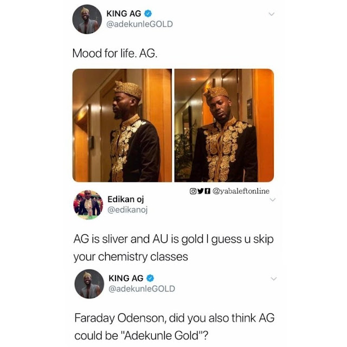Open KING AG's avatar in the bottom reply
This screenshot has width=347, height=347.
(89, 284)
